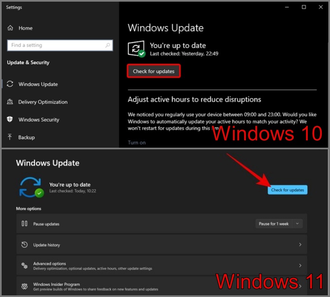The height and width of the screenshot is (297, 330).
Task: Open the Update history row
Action: pyautogui.click(x=162, y=244)
